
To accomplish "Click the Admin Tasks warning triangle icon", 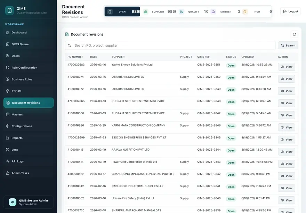I will tap(8, 173).
